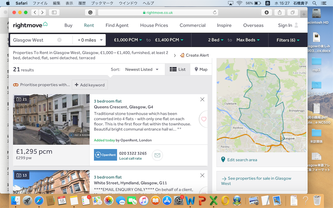
Task: Click Safari's share button
Action: click(x=280, y=13)
